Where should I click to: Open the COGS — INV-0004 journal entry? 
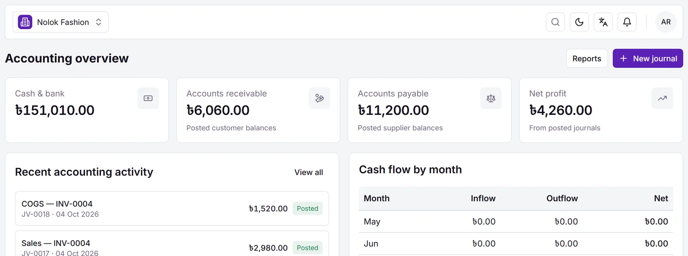point(172,208)
